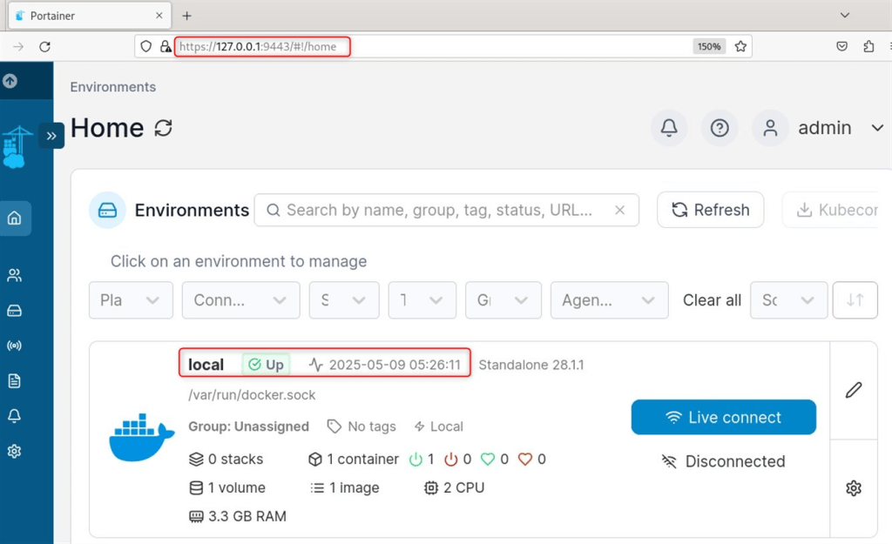Image resolution: width=892 pixels, height=544 pixels.
Task: Click the notification bell next to admin
Action: pyautogui.click(x=667, y=127)
